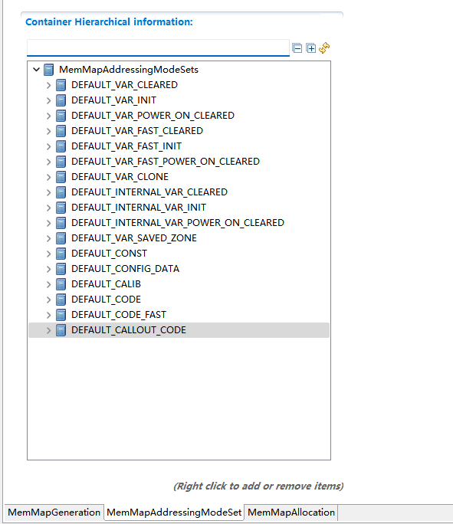
Task: Click the DEFAULT_CALLOUT_CODE container icon
Action: pos(61,330)
